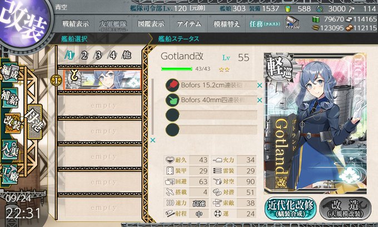Switch to the 他 other ships tab

point(127,55)
